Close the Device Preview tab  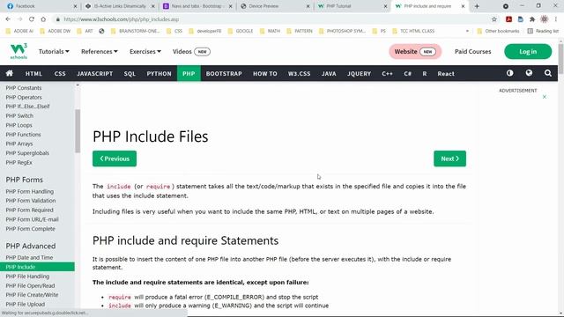[308, 6]
